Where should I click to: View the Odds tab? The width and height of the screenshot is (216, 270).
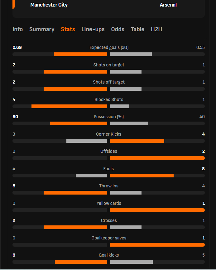118,29
